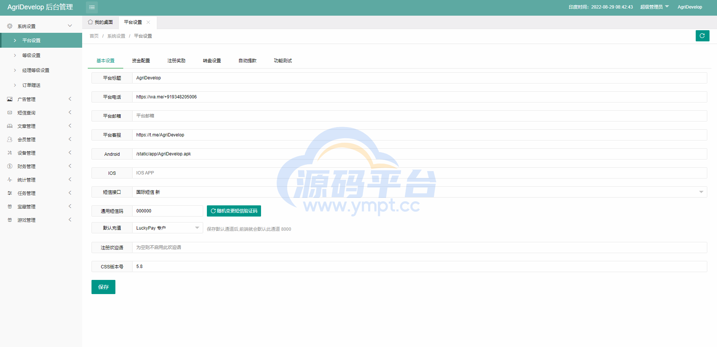This screenshot has height=347, width=717.
Task: Click the 注册欢迎语 input field
Action: [419, 247]
